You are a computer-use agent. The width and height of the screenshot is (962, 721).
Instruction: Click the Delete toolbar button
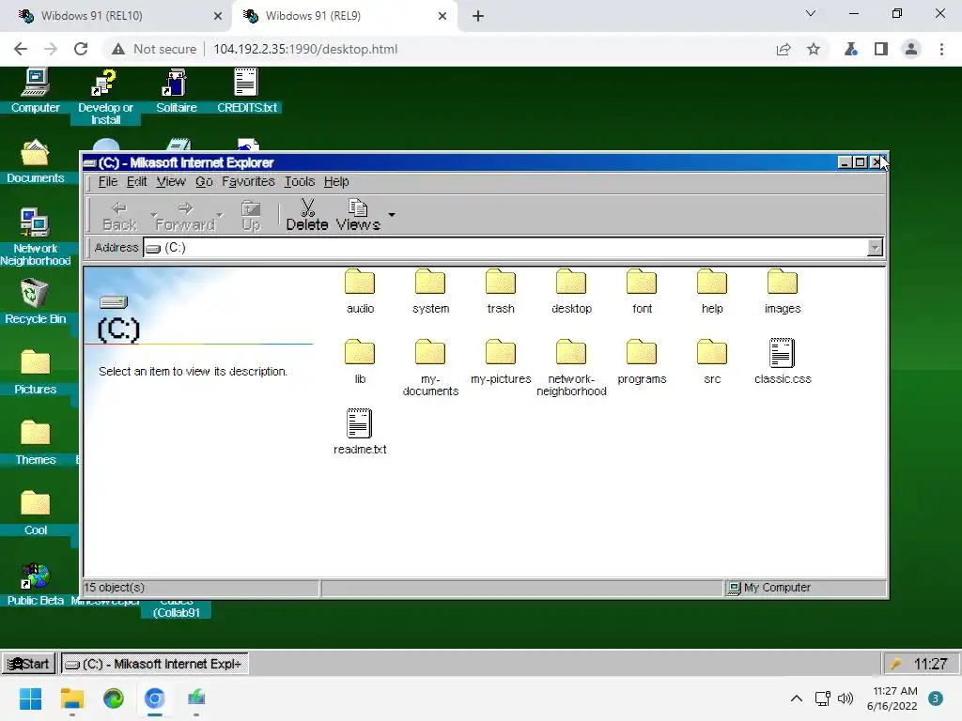[x=307, y=215]
